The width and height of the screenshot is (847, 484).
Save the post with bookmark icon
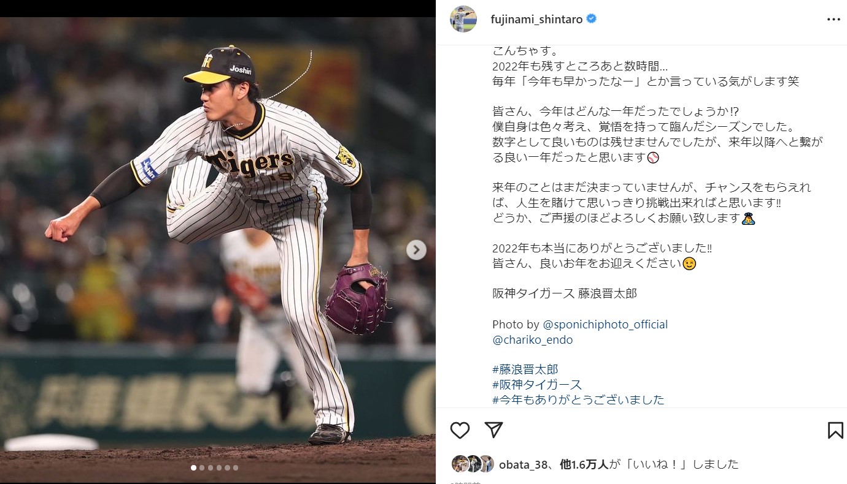835,430
